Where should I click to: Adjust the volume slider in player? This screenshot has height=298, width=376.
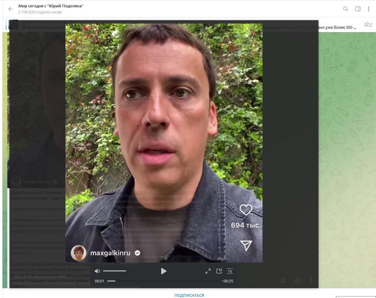pos(114,271)
